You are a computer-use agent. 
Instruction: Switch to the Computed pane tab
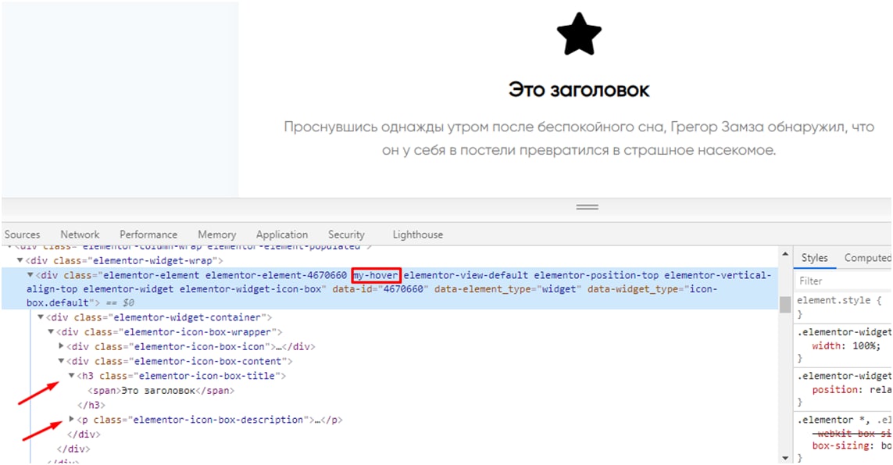(866, 258)
